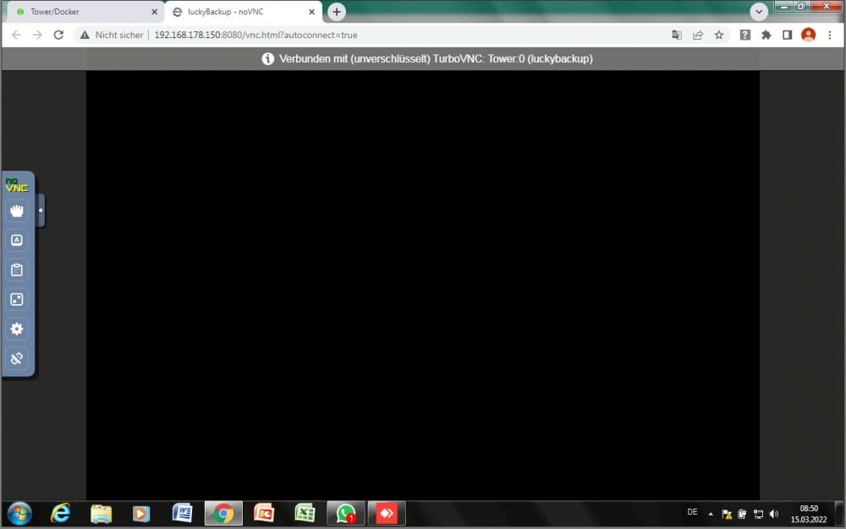
Task: Open AnyDesk from the taskbar
Action: [x=387, y=514]
